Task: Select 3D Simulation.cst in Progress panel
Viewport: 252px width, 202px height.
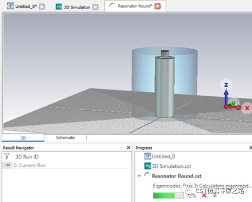Action: (171, 166)
